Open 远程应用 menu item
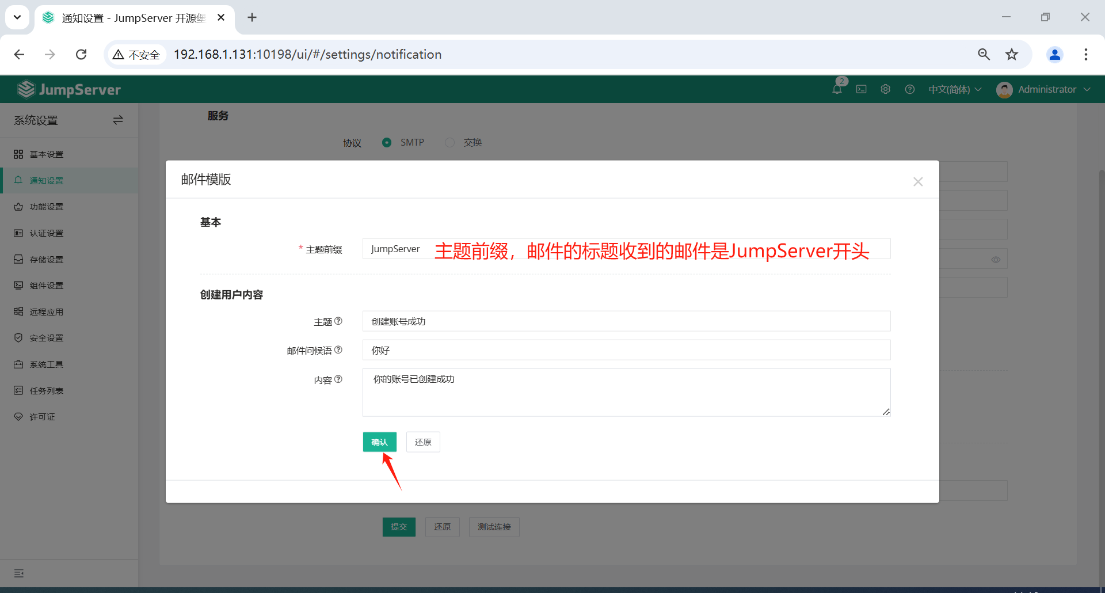The image size is (1105, 593). 69,311
